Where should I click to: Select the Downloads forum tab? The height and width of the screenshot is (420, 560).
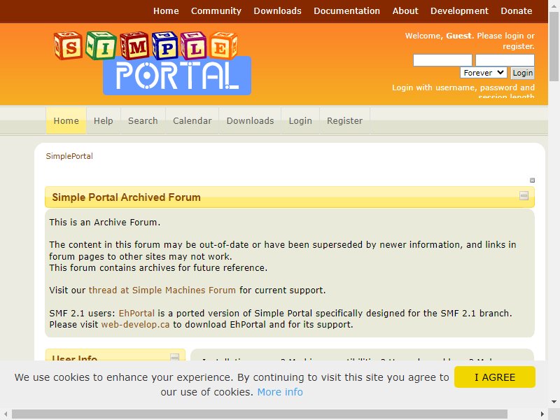click(250, 120)
